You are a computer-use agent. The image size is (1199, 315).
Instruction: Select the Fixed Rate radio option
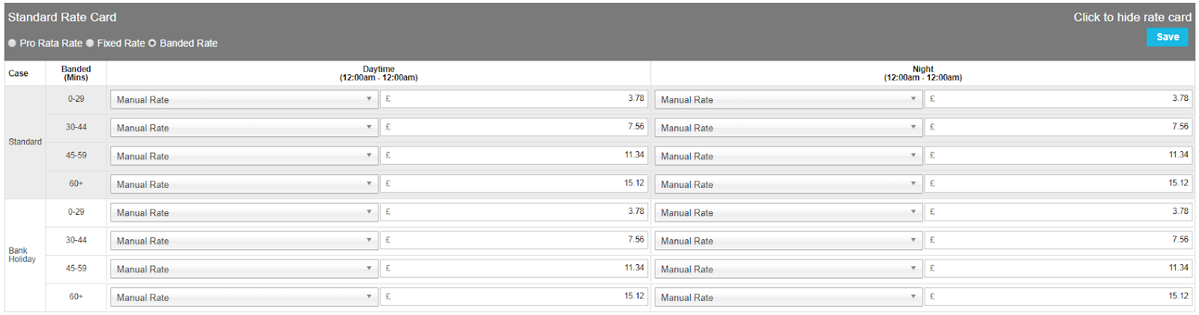[90, 43]
